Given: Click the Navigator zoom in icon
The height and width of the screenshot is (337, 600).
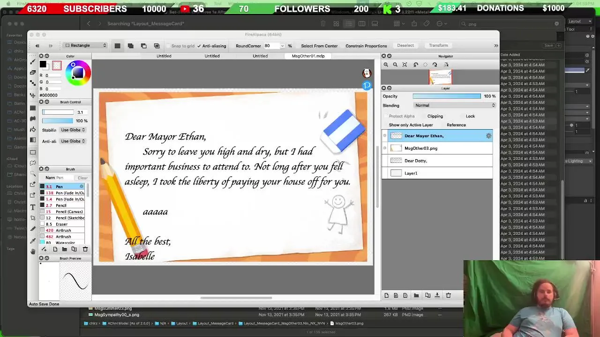Looking at the screenshot, I should (386, 65).
